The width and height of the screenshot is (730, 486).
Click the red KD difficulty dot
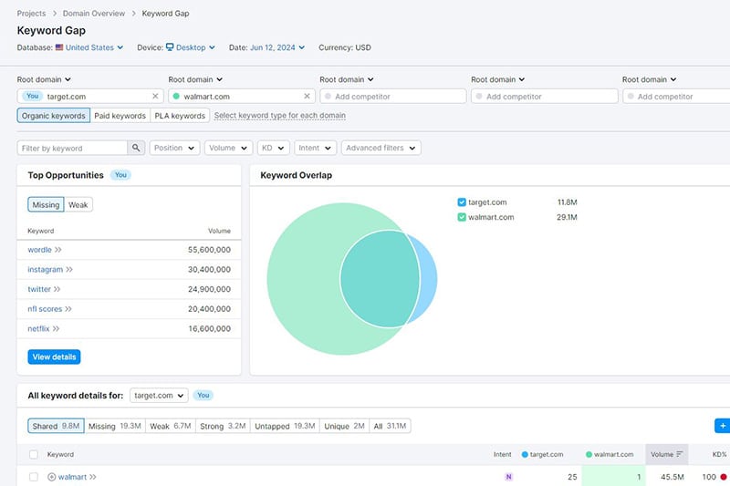pos(724,477)
